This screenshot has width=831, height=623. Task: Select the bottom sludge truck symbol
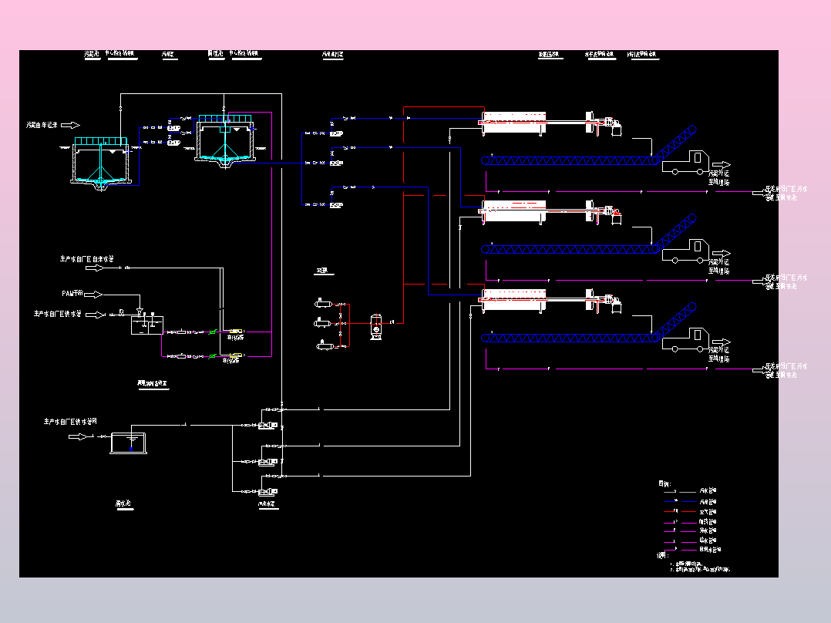click(686, 340)
